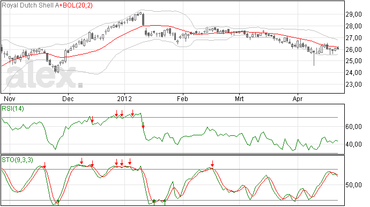Click the first red arrow in STO panel

[45, 165]
